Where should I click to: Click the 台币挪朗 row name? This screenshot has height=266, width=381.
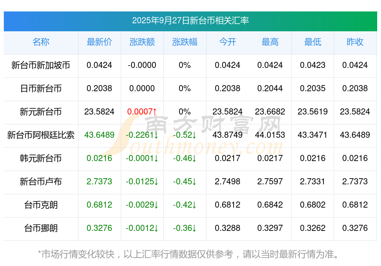[41, 228]
